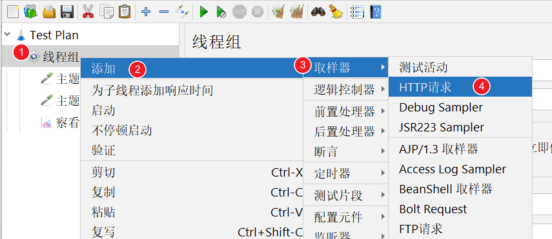Open the 测试片段 submenu
Screen dimensions: 552x239
[345, 195]
